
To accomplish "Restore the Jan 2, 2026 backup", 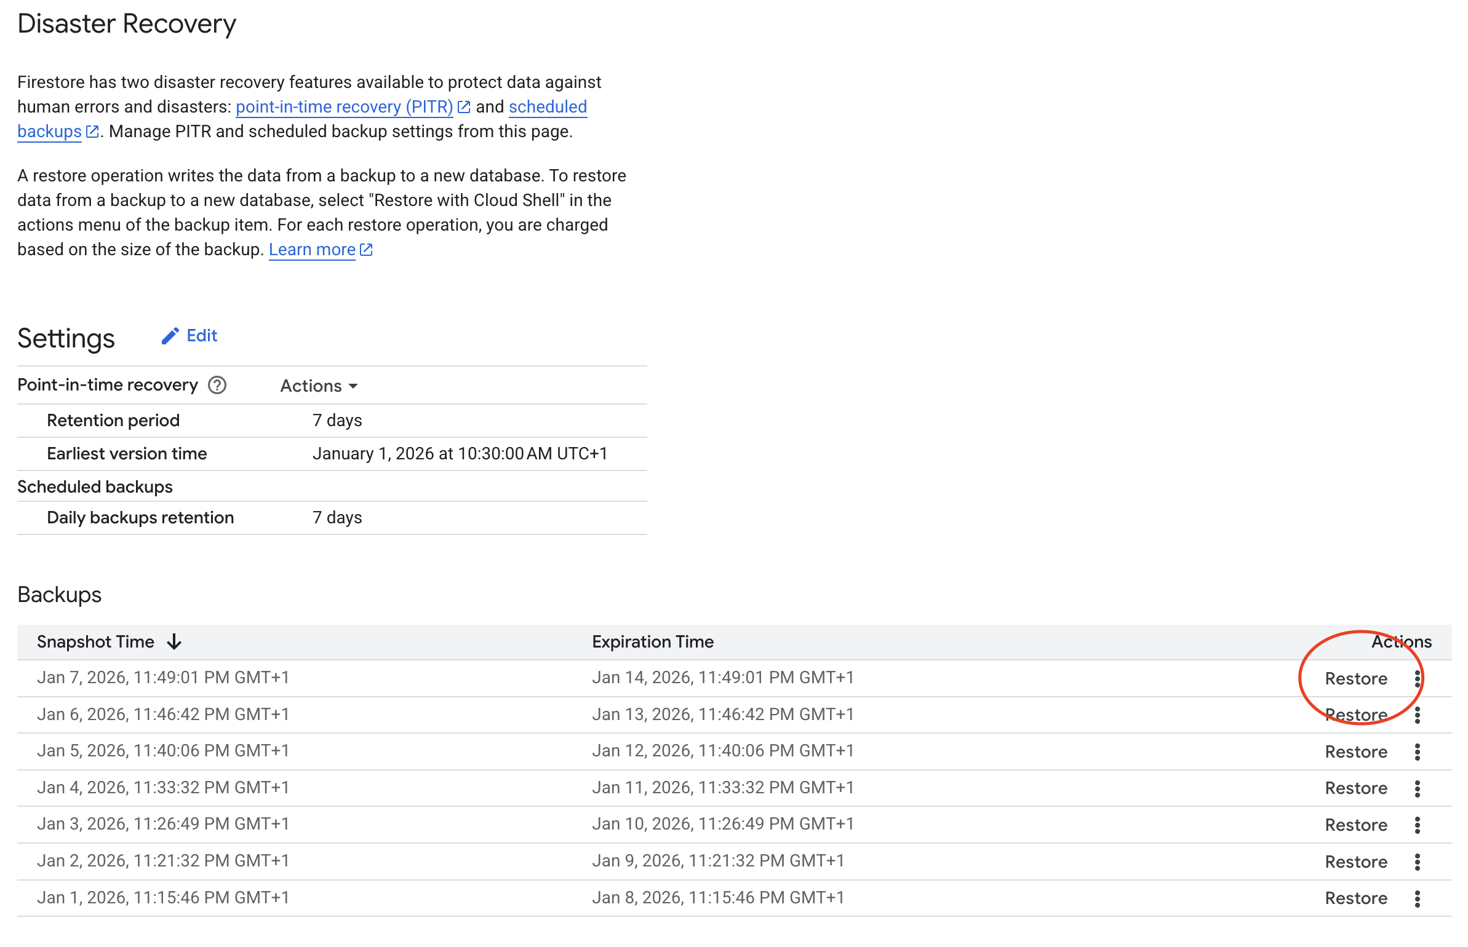I will (1355, 862).
